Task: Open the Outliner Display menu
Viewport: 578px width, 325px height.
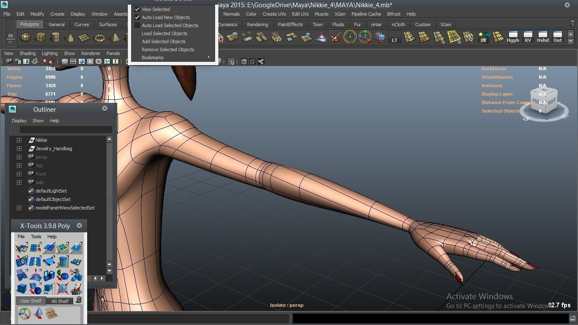Action: [x=19, y=121]
